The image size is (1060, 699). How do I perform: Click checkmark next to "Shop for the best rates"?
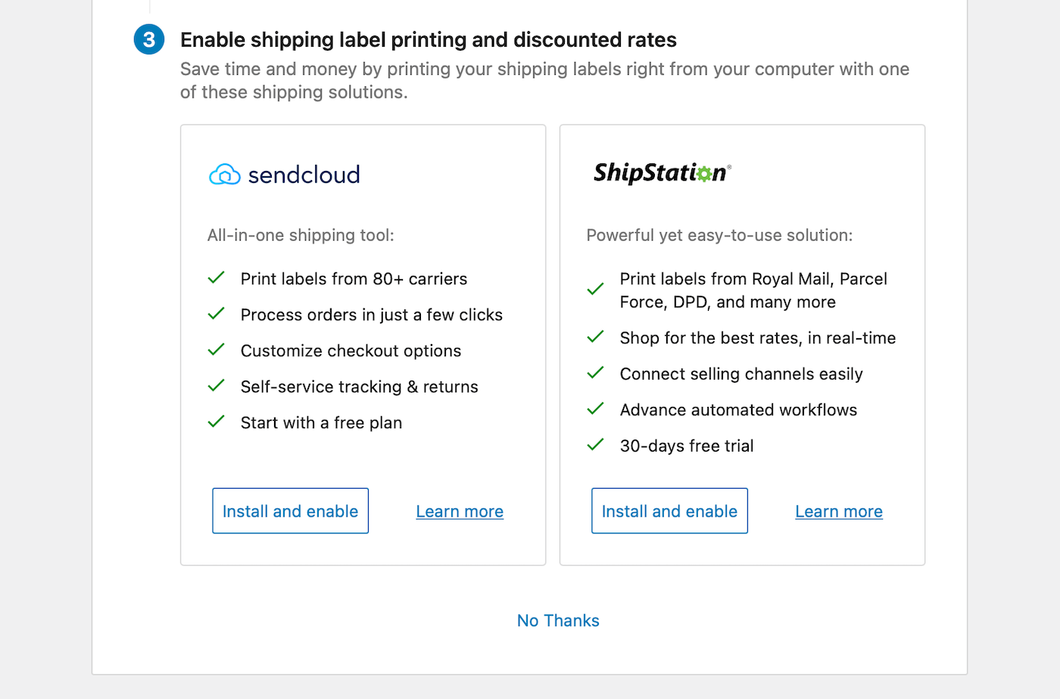(x=596, y=337)
